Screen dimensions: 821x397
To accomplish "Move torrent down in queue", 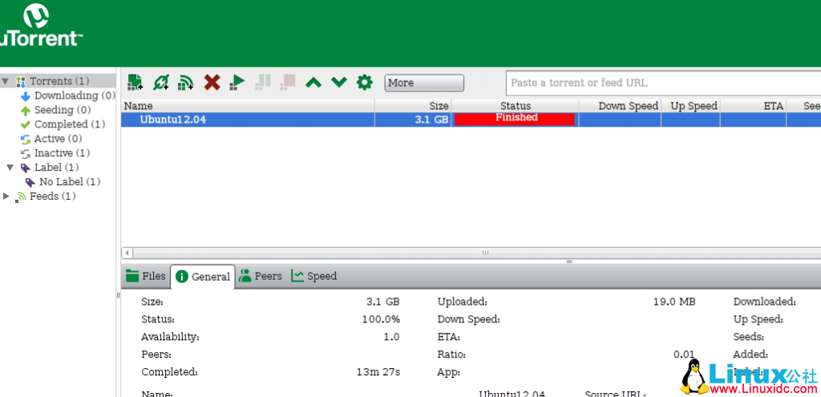I will (339, 83).
